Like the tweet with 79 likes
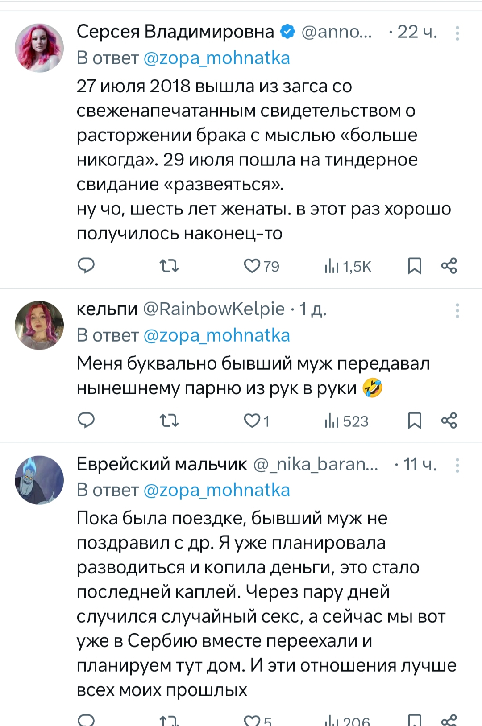The width and height of the screenshot is (482, 726). [x=252, y=266]
